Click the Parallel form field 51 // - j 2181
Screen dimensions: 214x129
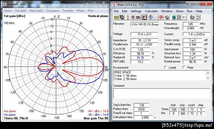(144, 45)
